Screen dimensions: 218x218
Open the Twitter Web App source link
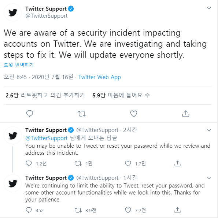point(100,77)
